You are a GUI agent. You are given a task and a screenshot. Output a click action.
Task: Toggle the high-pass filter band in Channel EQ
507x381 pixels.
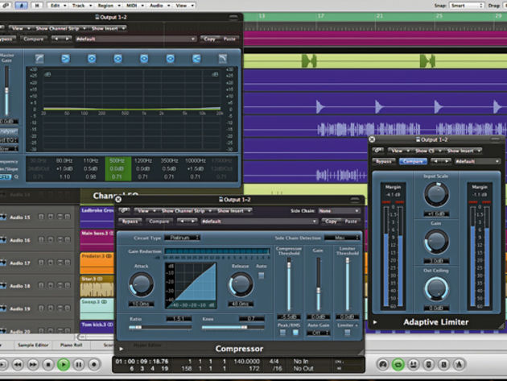tap(39, 58)
